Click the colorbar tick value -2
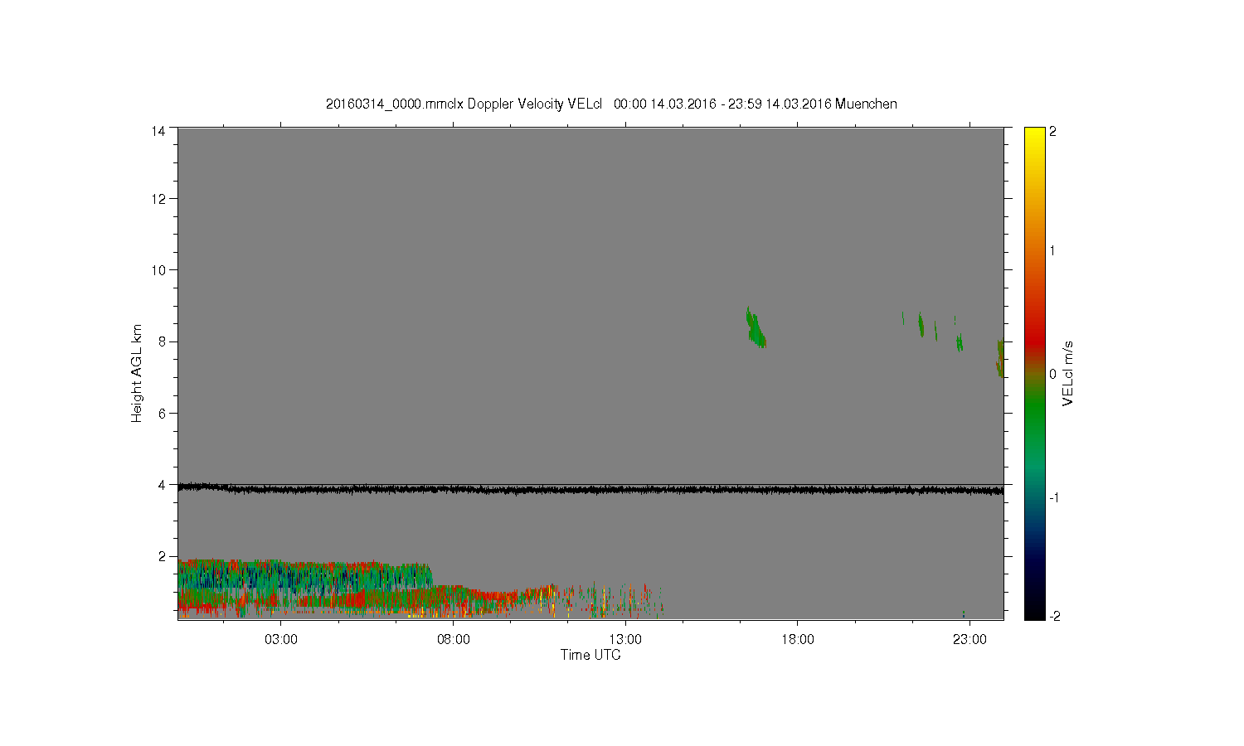Viewport: 1244px width, 746px height. click(1054, 617)
